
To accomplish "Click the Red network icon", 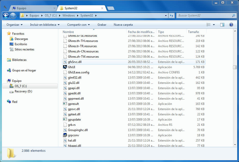I will tap(9, 102).
